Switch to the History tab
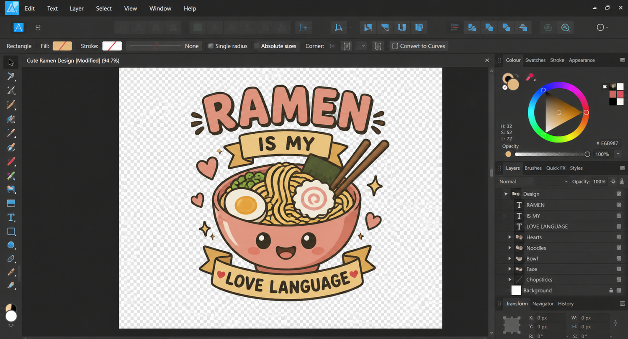The image size is (628, 339). [x=566, y=303]
